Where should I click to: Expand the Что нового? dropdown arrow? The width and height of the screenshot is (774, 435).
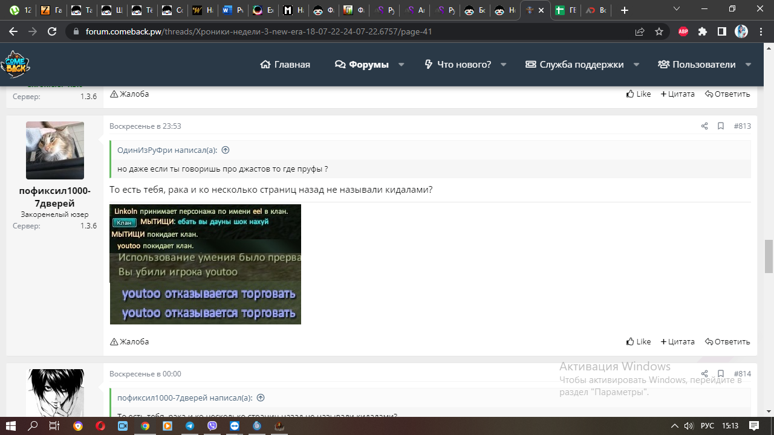click(503, 65)
